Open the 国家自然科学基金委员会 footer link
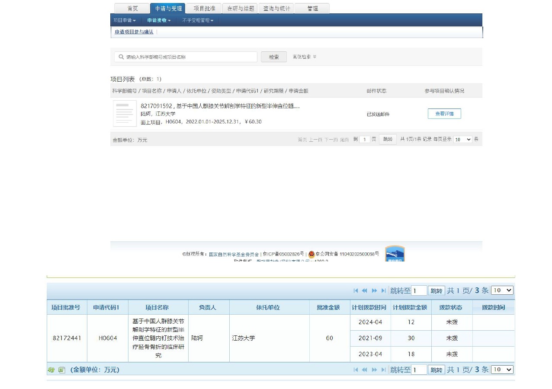 pyautogui.click(x=234, y=255)
